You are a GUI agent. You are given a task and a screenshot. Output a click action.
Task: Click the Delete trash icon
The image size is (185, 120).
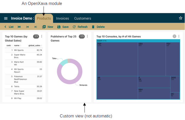coord(93,27)
